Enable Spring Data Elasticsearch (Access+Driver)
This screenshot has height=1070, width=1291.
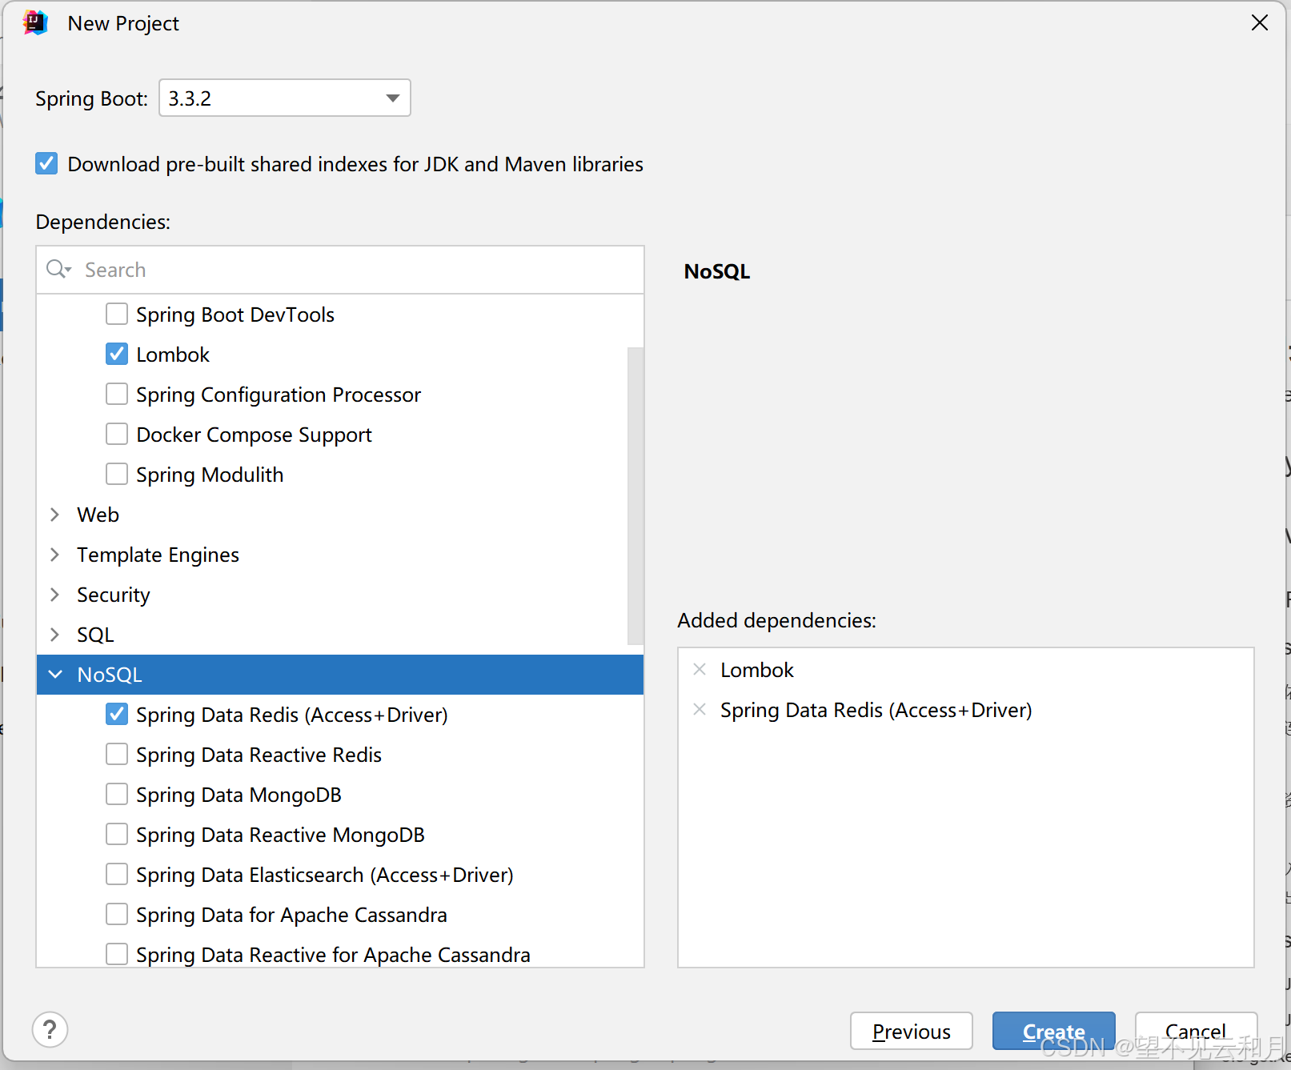117,874
